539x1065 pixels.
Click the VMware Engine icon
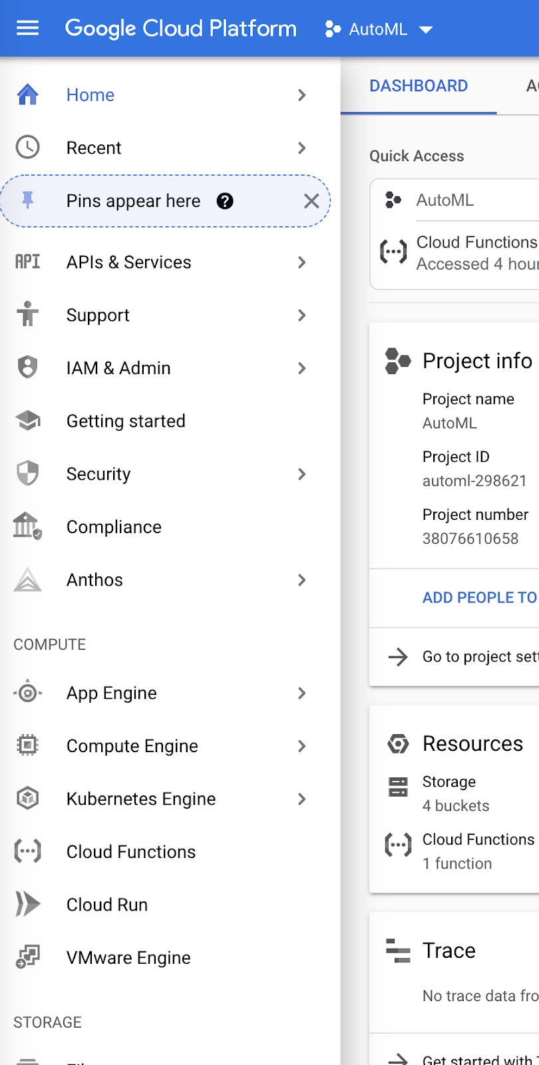click(27, 957)
